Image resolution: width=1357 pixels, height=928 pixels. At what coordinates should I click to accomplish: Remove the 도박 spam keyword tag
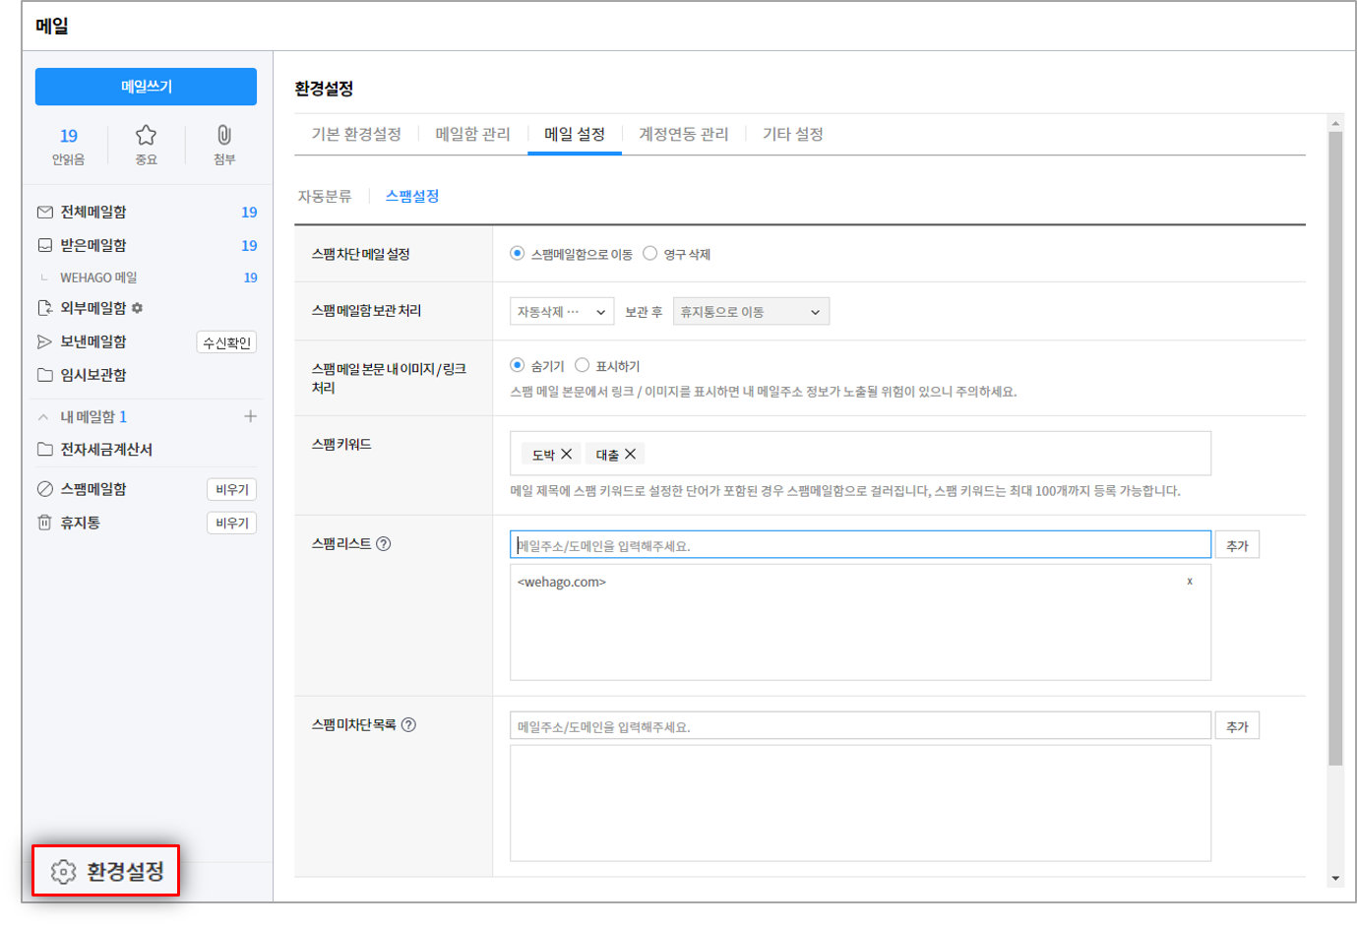pos(567,454)
